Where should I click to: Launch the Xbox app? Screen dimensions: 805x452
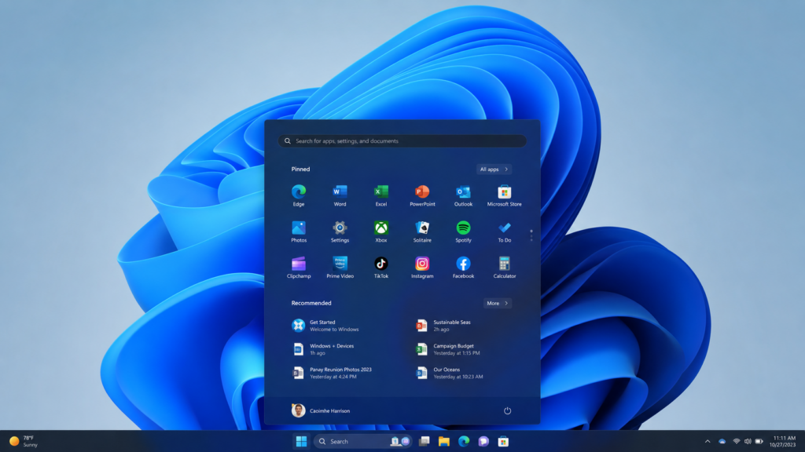point(381,231)
